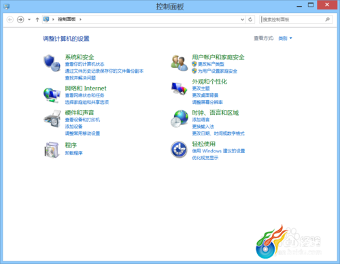This screenshot has height=264, width=340.
Task: Click 查看你的计算机状态 link
Action: click(x=85, y=64)
